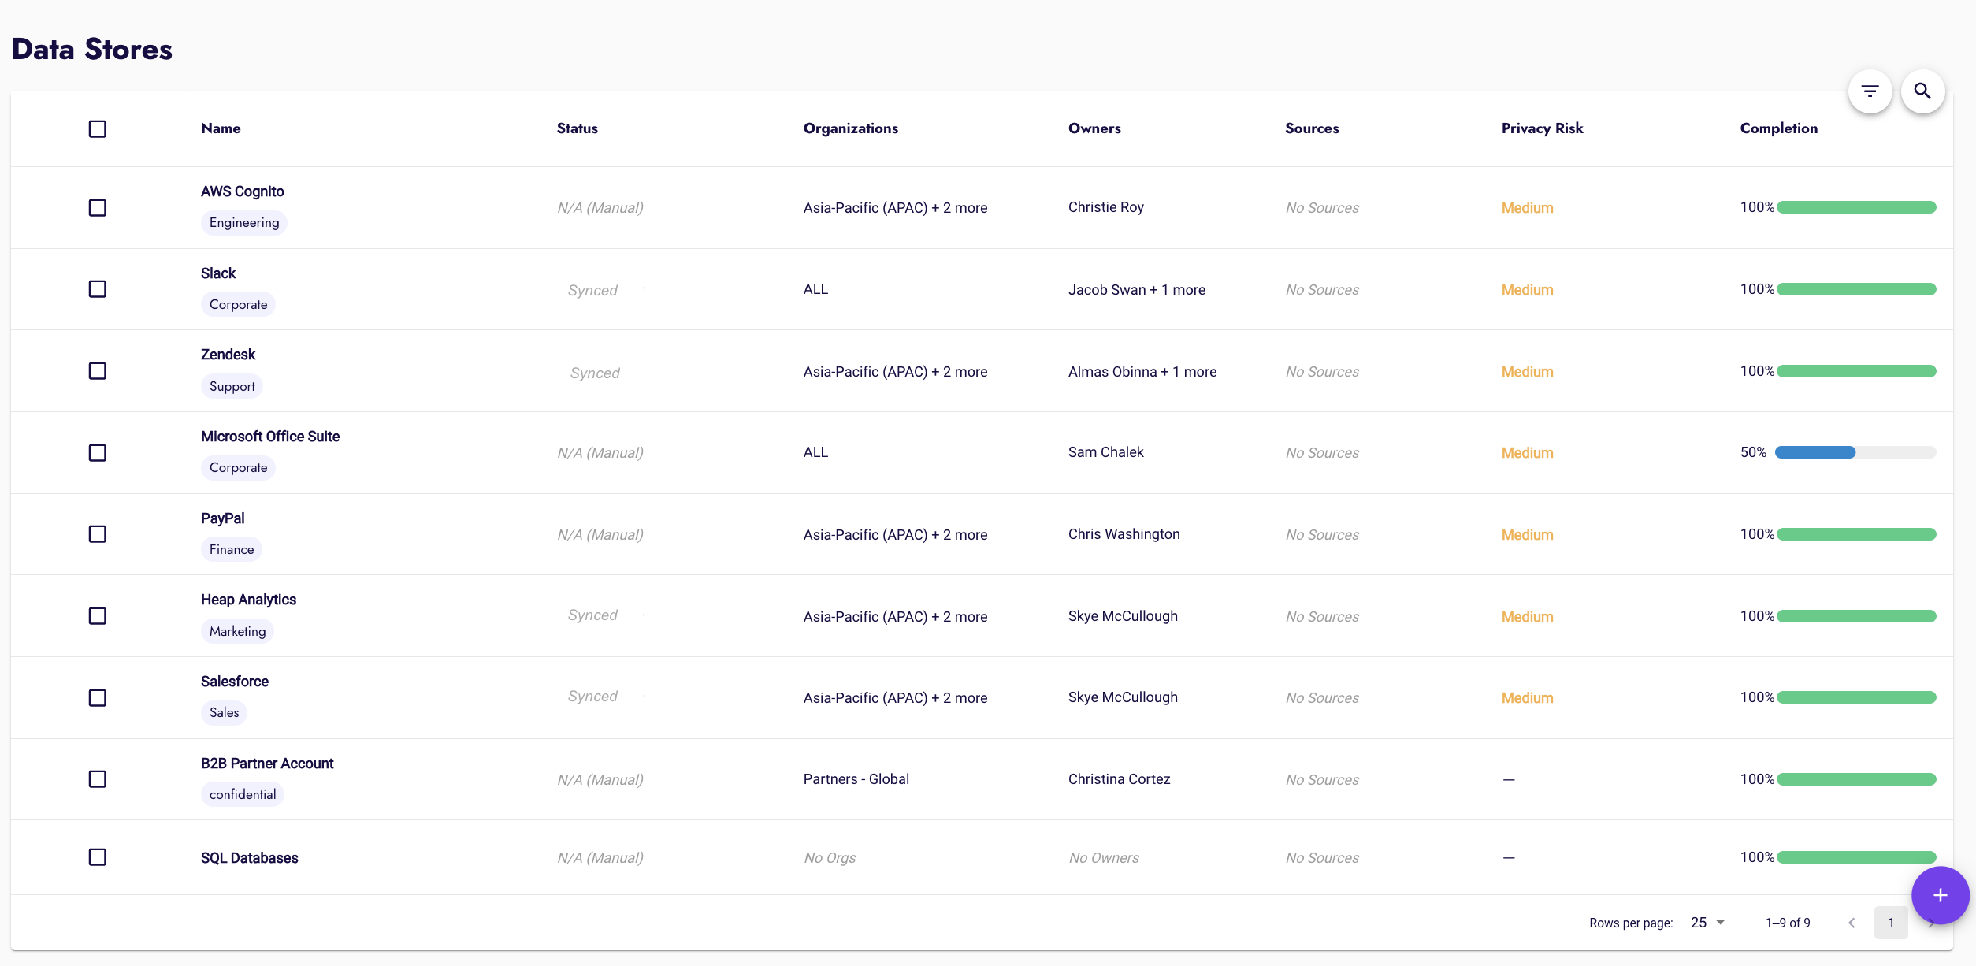Screen dimensions: 1976x966
Task: Click the Sources column header
Action: (x=1312, y=128)
